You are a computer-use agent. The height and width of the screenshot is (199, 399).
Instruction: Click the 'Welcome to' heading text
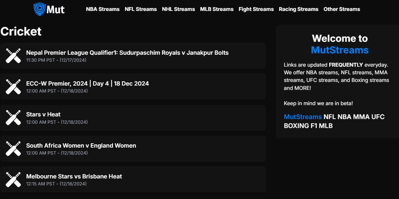point(340,38)
